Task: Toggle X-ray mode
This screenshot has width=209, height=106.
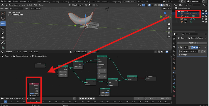Action: [x=155, y=5]
